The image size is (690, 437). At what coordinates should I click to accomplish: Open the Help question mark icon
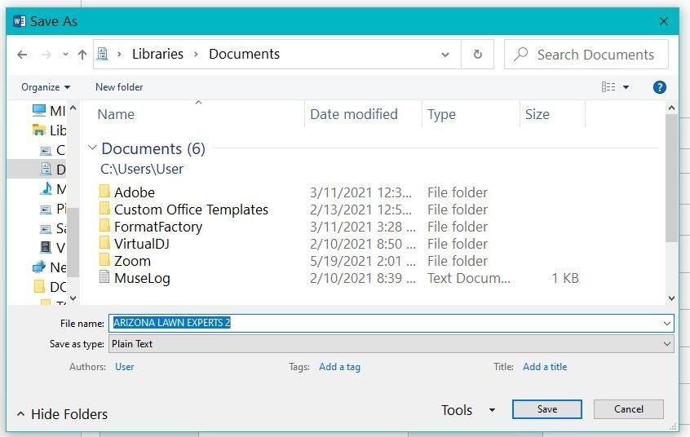(659, 87)
